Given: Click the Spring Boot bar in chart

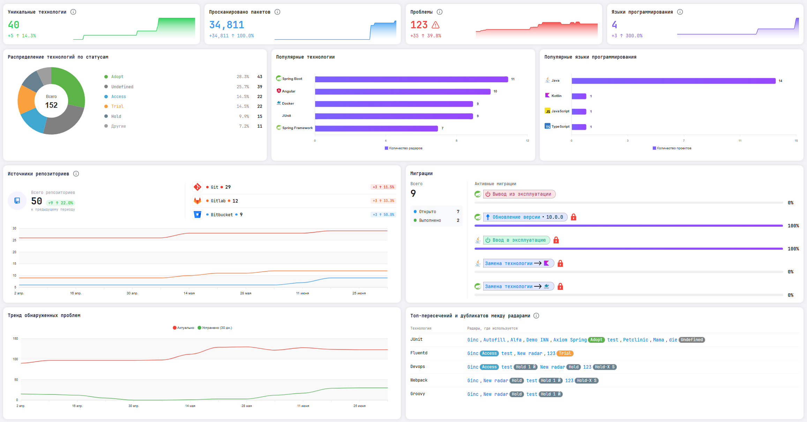Looking at the screenshot, I should [x=411, y=79].
